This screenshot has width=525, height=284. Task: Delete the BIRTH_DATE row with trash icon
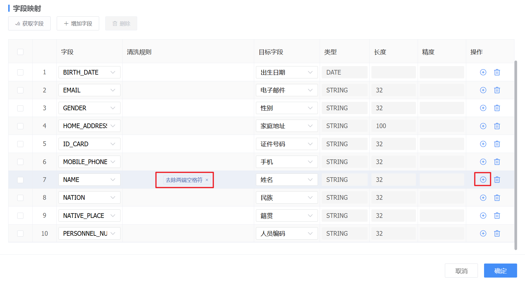497,72
